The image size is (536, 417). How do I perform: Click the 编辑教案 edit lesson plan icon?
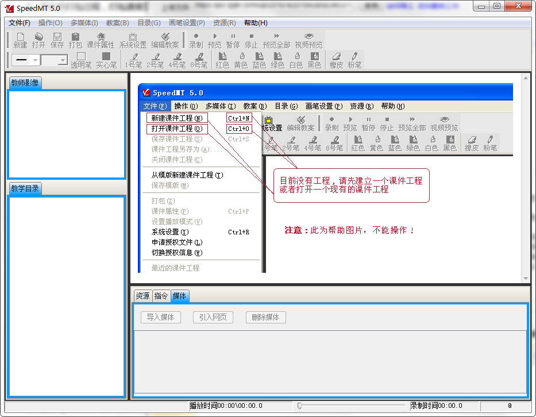tap(165, 41)
